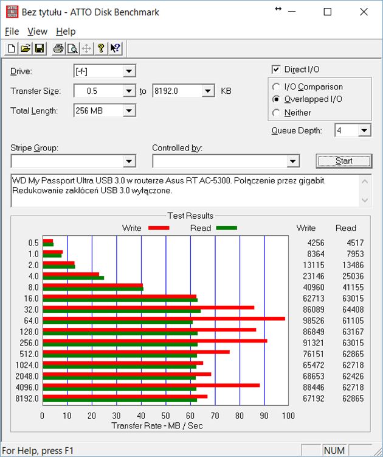Screen dimensions: 383x457
Task: Click the Transfer Rate - MB / Sec axis label
Action: click(x=157, y=426)
